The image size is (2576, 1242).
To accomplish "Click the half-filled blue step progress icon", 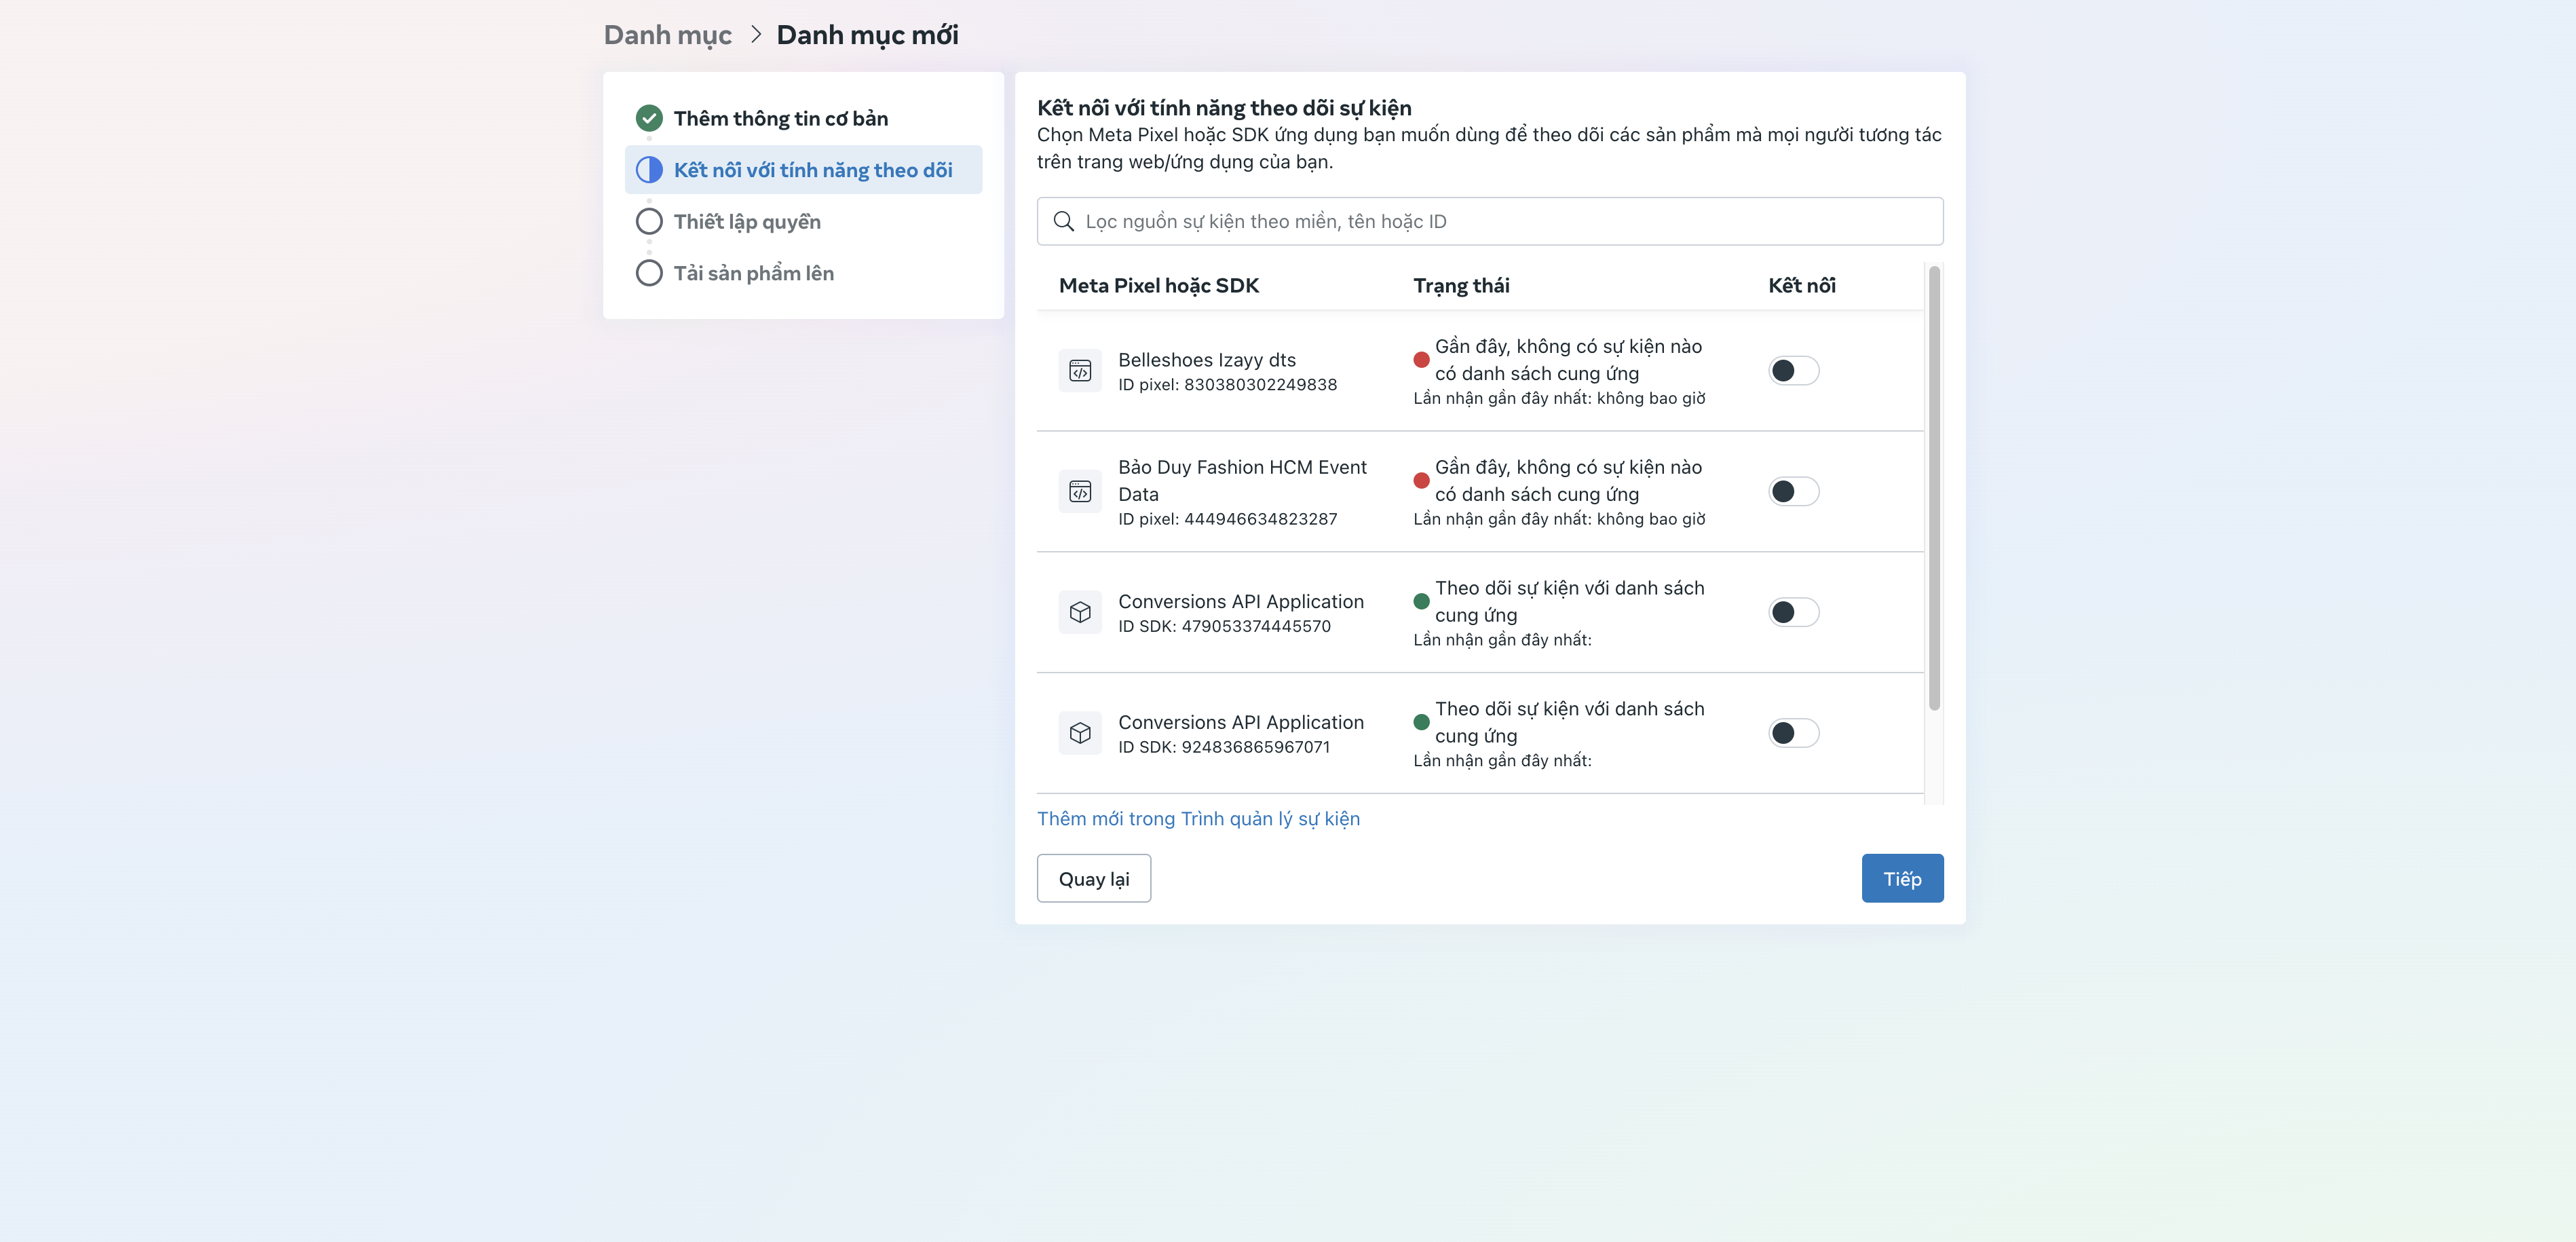I will point(649,170).
